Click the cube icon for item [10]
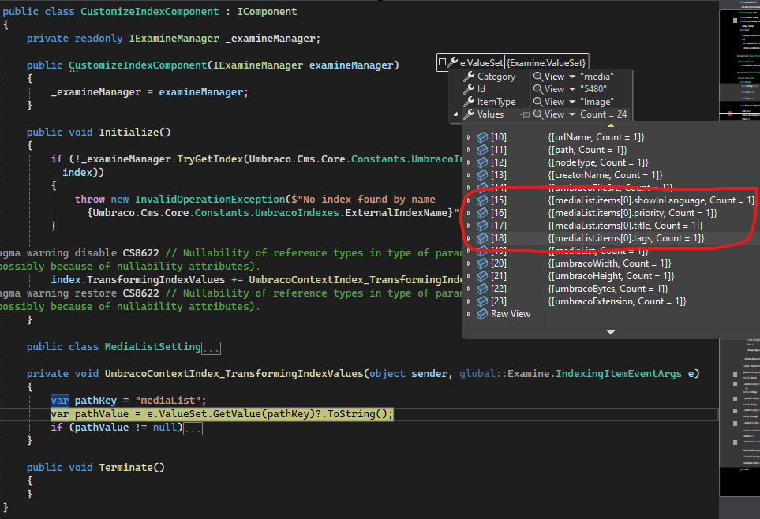 click(x=481, y=137)
